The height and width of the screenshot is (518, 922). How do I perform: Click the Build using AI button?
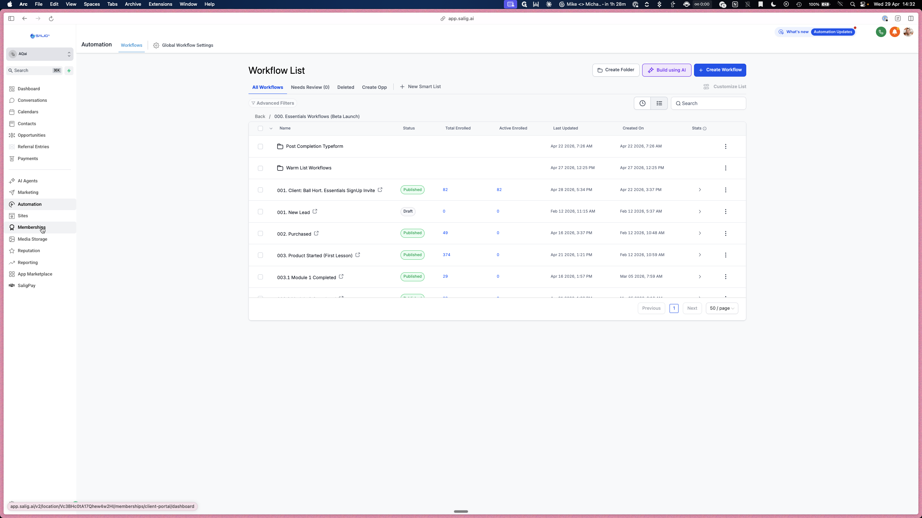point(667,70)
